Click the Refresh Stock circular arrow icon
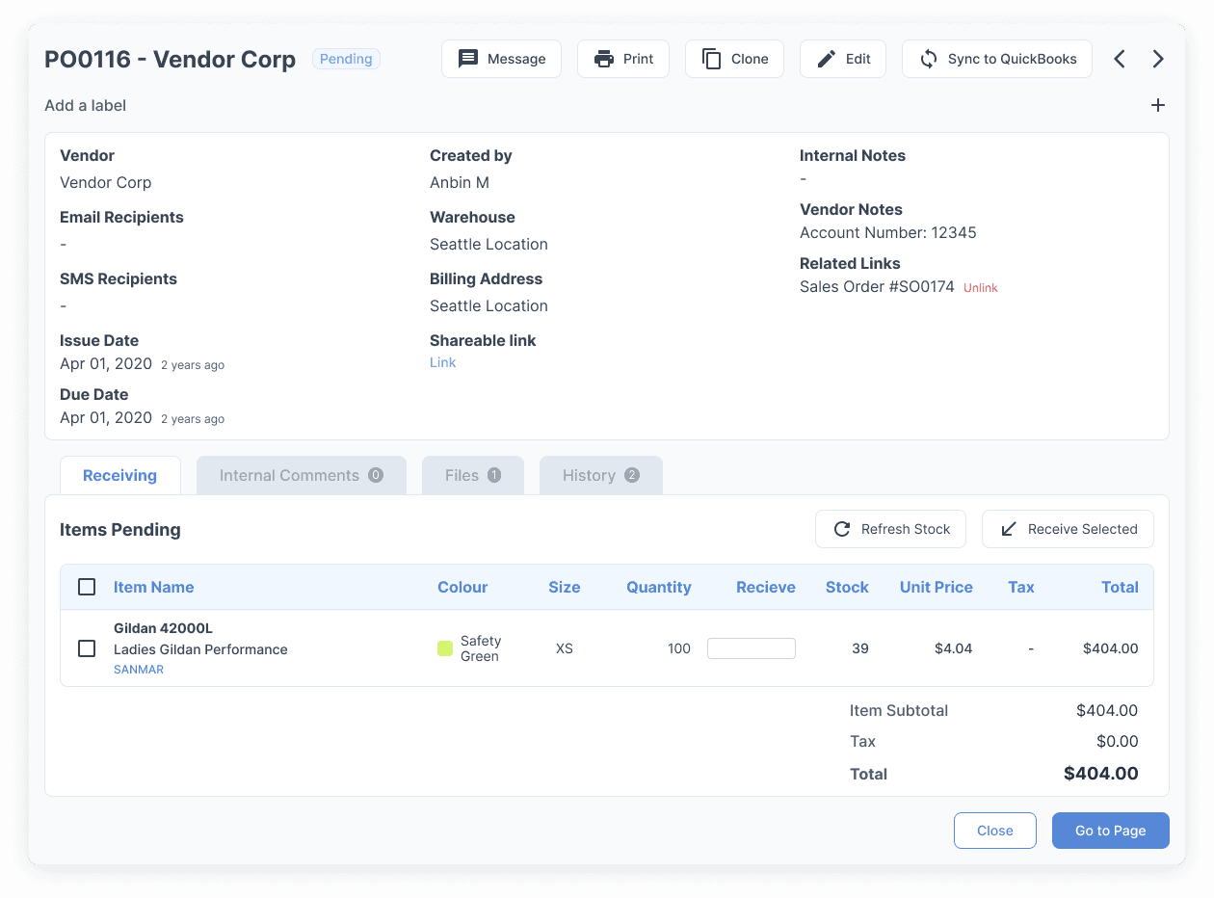 click(x=841, y=528)
